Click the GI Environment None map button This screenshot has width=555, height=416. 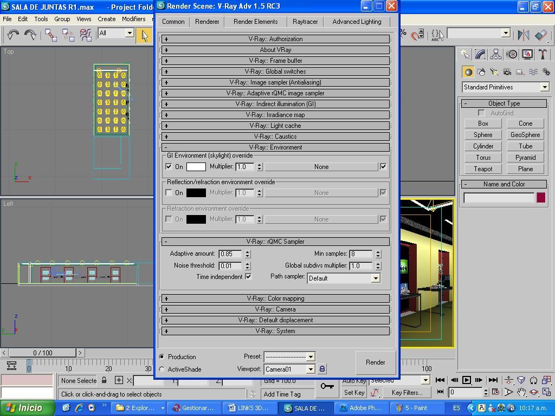point(321,167)
